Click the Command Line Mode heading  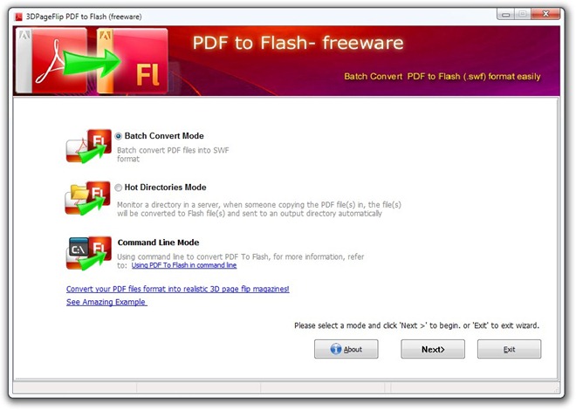pos(158,243)
